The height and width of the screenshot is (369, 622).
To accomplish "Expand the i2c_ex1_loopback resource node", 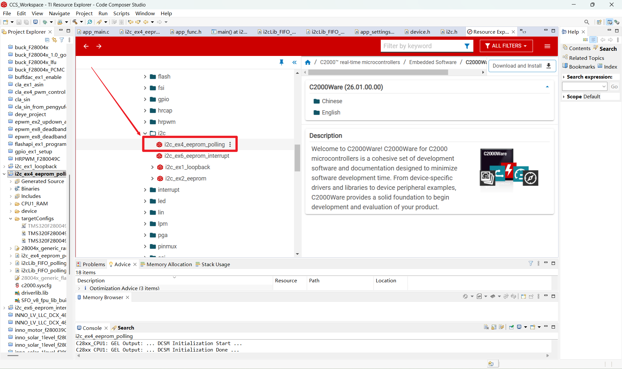I will point(152,167).
